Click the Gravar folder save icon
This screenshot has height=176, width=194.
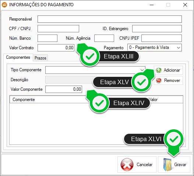click(x=167, y=165)
